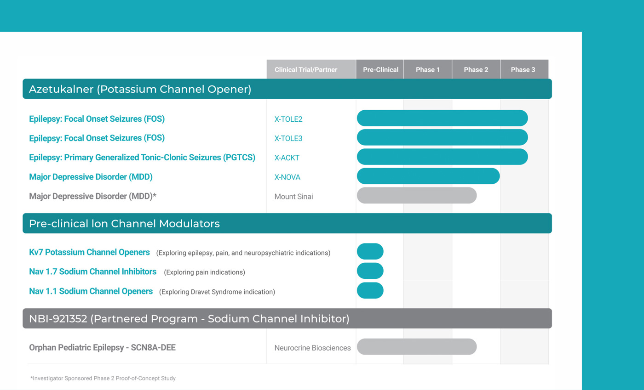Click the gray Mount Sinai MDD progress bar
This screenshot has width=644, height=390.
tap(416, 195)
